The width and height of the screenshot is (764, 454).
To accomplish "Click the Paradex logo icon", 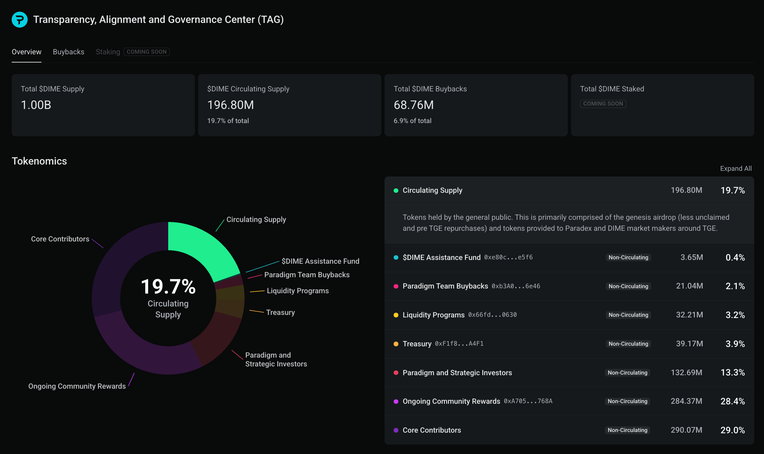I will pos(19,19).
